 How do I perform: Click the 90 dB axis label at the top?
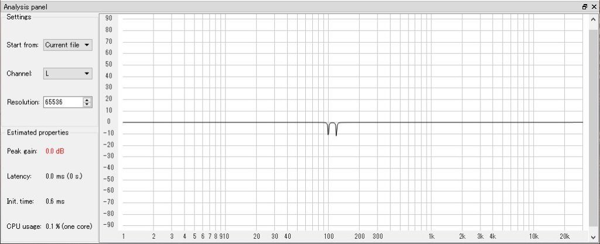point(108,18)
